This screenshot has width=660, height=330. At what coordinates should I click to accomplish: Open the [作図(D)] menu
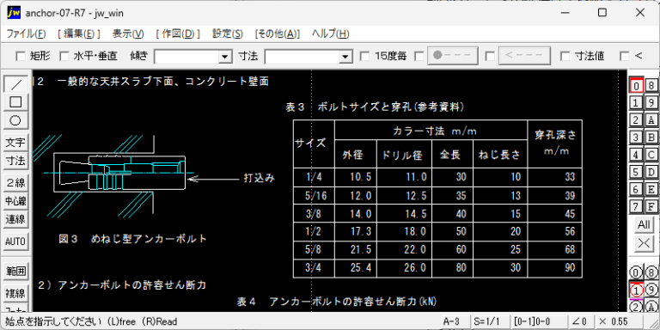click(x=177, y=34)
